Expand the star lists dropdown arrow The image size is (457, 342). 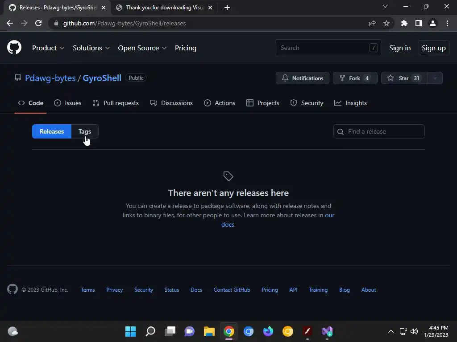pos(435,78)
